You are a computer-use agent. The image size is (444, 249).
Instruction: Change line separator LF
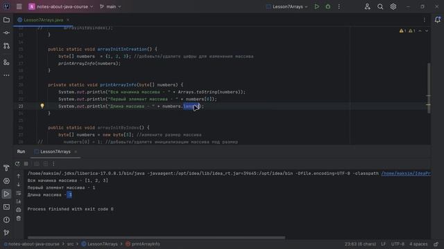coord(383,244)
